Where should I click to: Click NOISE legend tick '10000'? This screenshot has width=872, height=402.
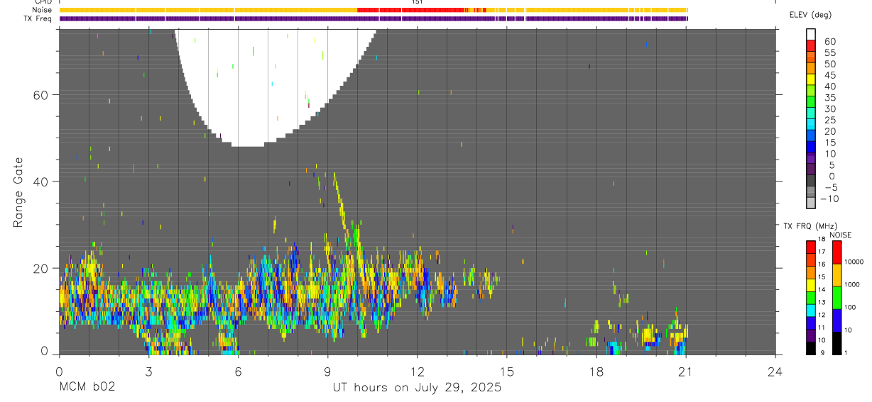(856, 262)
